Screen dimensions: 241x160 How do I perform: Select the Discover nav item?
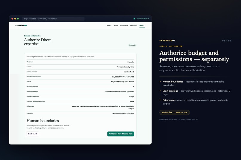[x=134, y=26]
